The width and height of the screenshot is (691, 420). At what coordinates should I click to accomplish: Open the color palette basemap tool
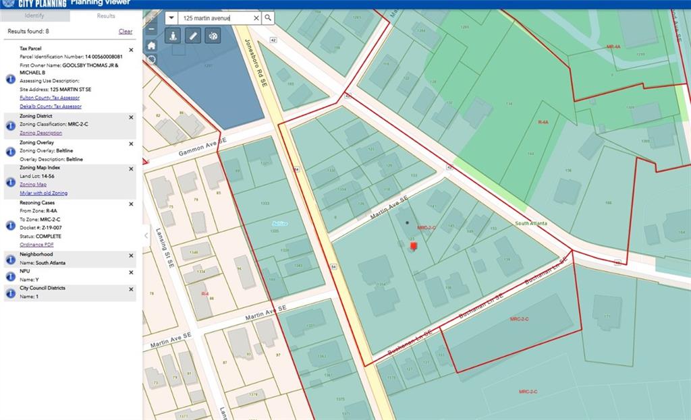pos(213,36)
